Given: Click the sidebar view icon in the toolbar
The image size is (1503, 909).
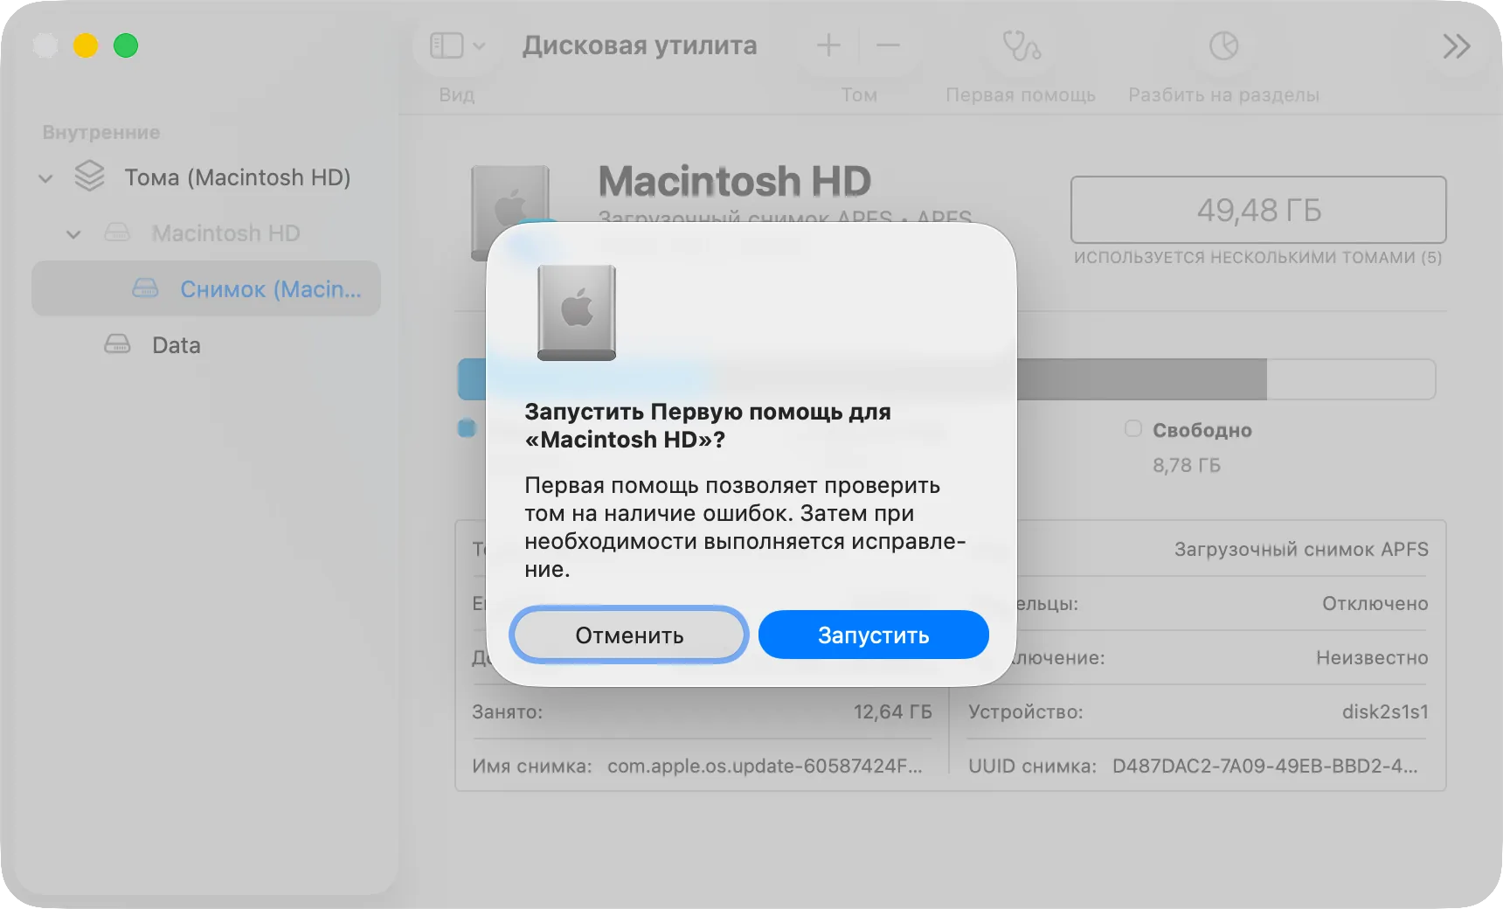Looking at the screenshot, I should [447, 45].
